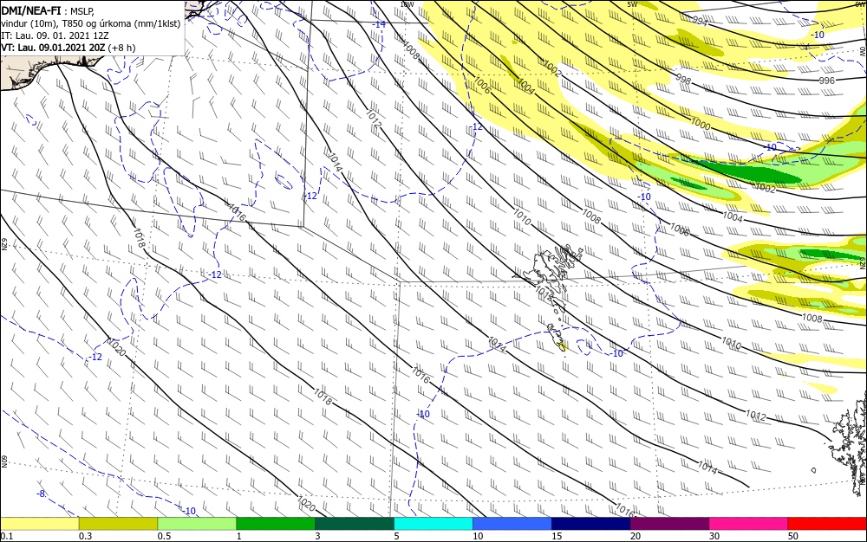
Task: Click the pink 30–50 legend swatch
Action: coord(748,524)
